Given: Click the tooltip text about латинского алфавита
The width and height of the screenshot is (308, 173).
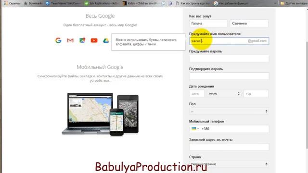Looking at the screenshot, I should tap(146, 42).
